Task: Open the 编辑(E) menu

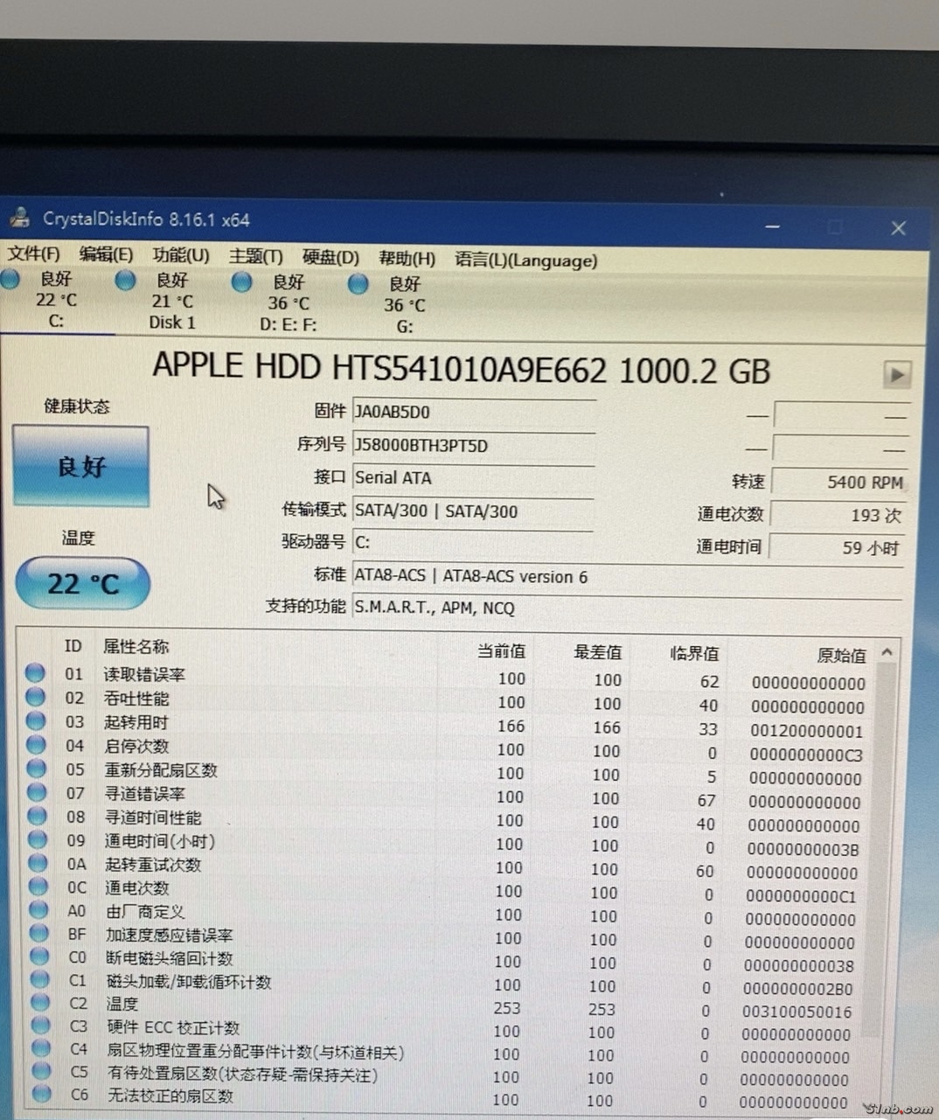Action: point(106,254)
